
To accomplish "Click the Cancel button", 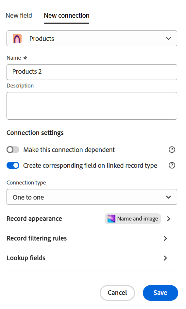I will pyautogui.click(x=117, y=293).
